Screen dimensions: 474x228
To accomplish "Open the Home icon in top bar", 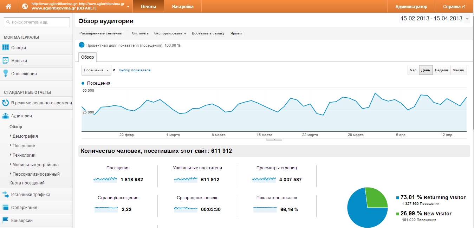I will tap(8, 6).
